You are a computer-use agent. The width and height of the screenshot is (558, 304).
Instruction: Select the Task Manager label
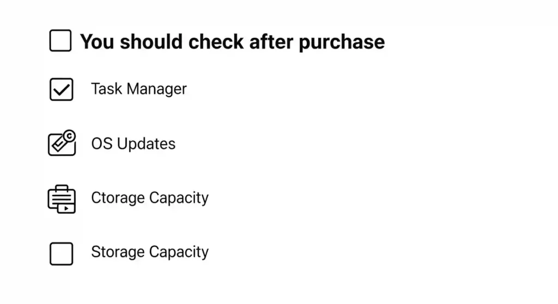tap(139, 89)
